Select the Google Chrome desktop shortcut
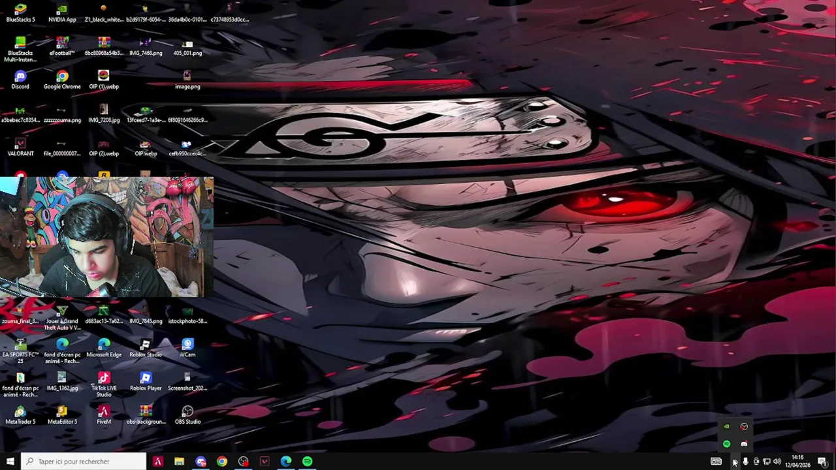Image resolution: width=836 pixels, height=470 pixels. pyautogui.click(x=62, y=80)
